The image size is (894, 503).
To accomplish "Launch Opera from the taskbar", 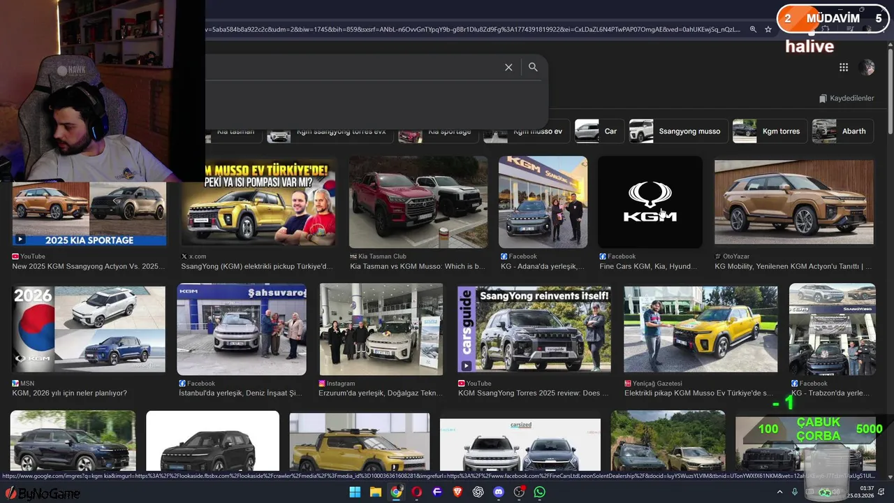I will coord(417,492).
